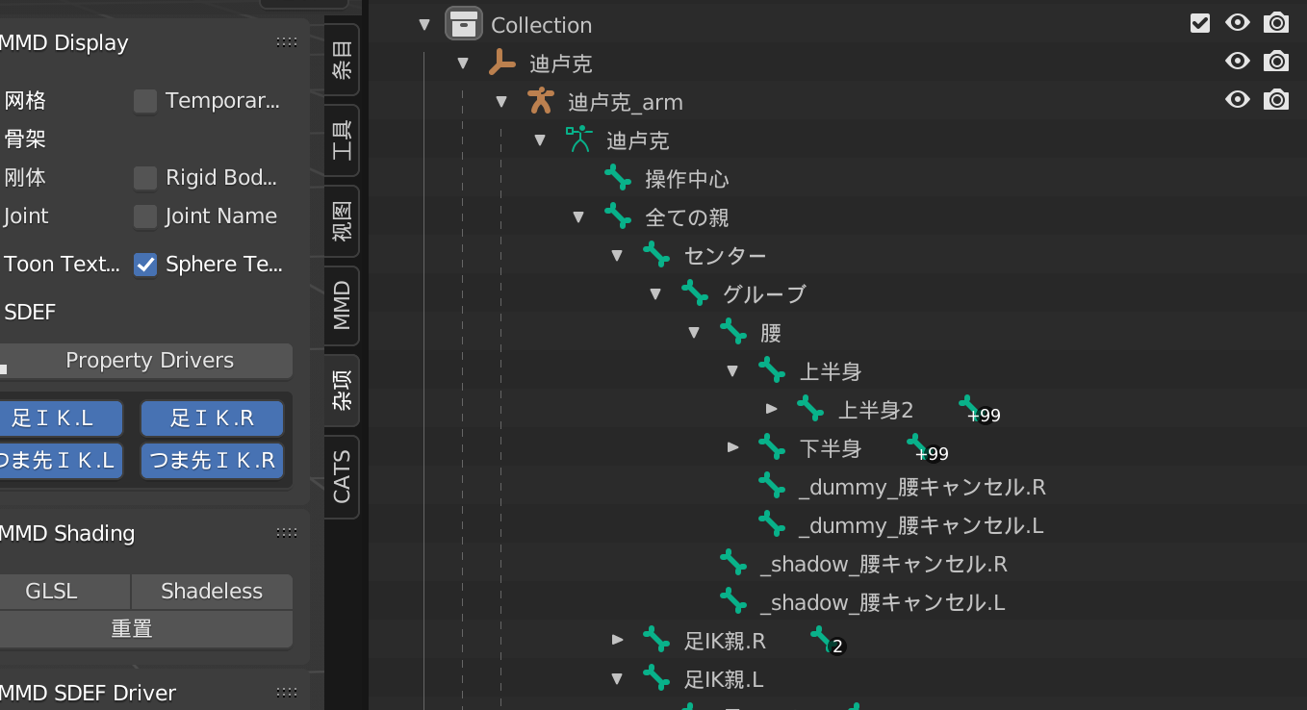The width and height of the screenshot is (1307, 710).
Task: Open the CATS sidebar tab
Action: [x=342, y=476]
